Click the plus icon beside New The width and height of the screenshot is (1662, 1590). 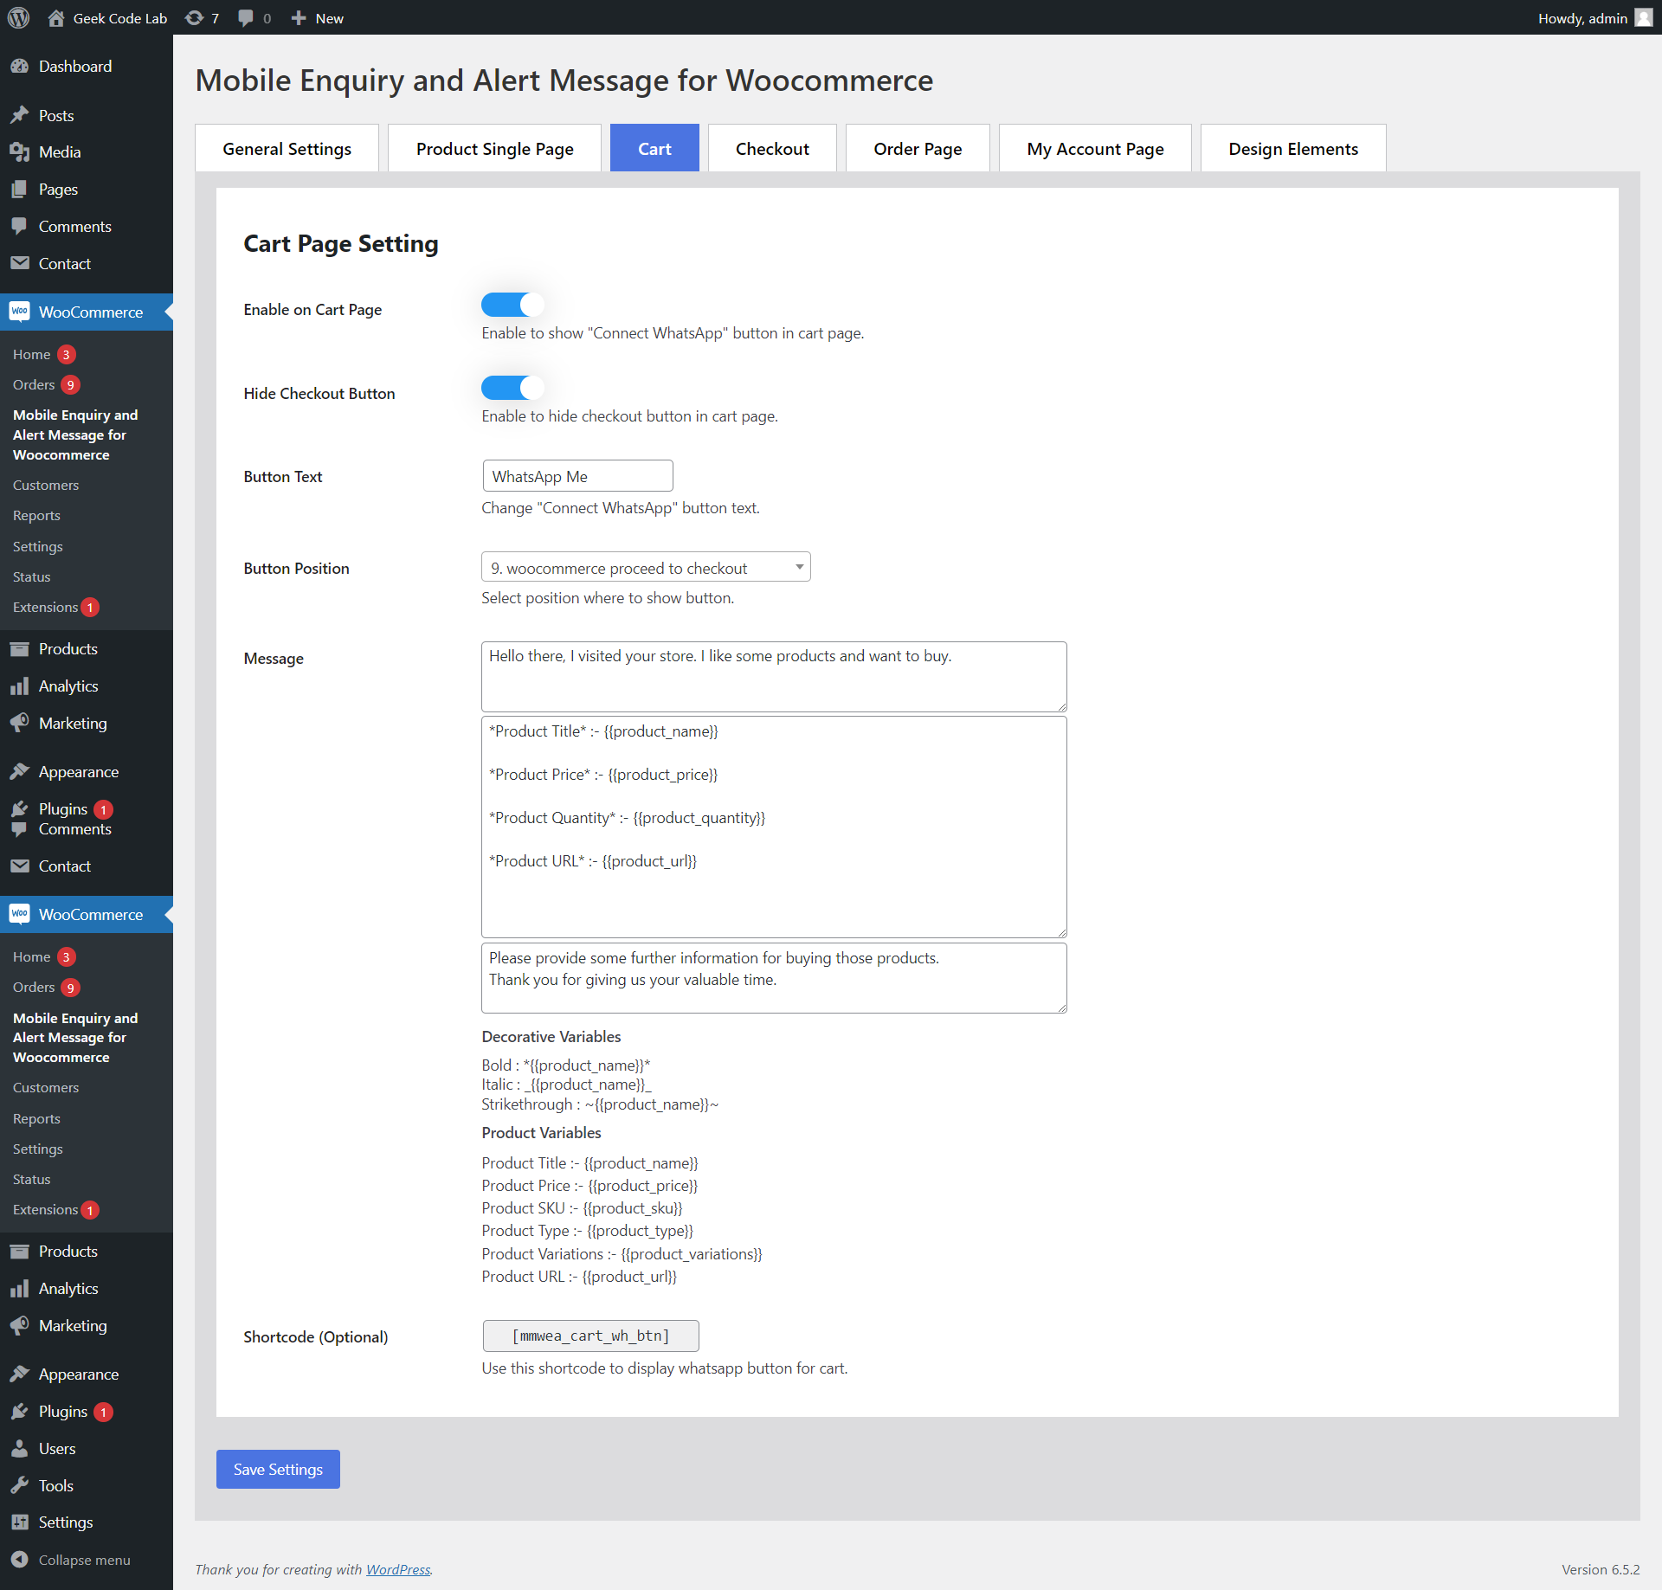pyautogui.click(x=299, y=18)
